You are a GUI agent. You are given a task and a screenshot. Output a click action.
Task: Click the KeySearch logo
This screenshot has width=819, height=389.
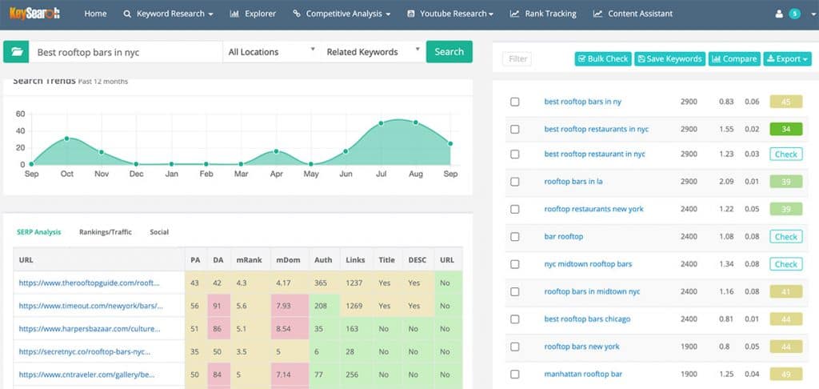[x=34, y=14]
